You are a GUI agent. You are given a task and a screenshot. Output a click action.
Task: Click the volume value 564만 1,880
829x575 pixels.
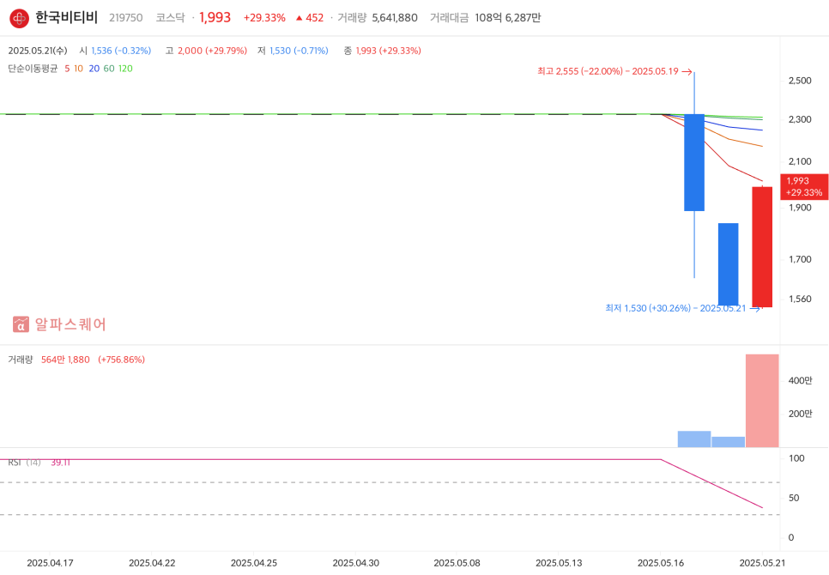(x=65, y=360)
